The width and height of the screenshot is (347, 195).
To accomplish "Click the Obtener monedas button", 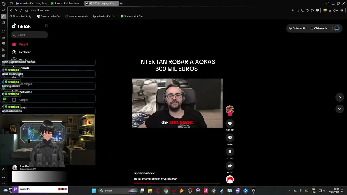I will (x=298, y=28).
